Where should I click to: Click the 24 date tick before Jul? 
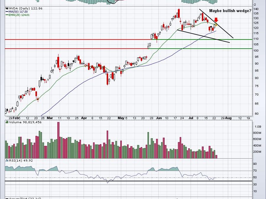coord(182,118)
